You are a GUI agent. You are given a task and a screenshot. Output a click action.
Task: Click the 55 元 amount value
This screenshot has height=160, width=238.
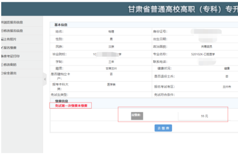[204, 116]
